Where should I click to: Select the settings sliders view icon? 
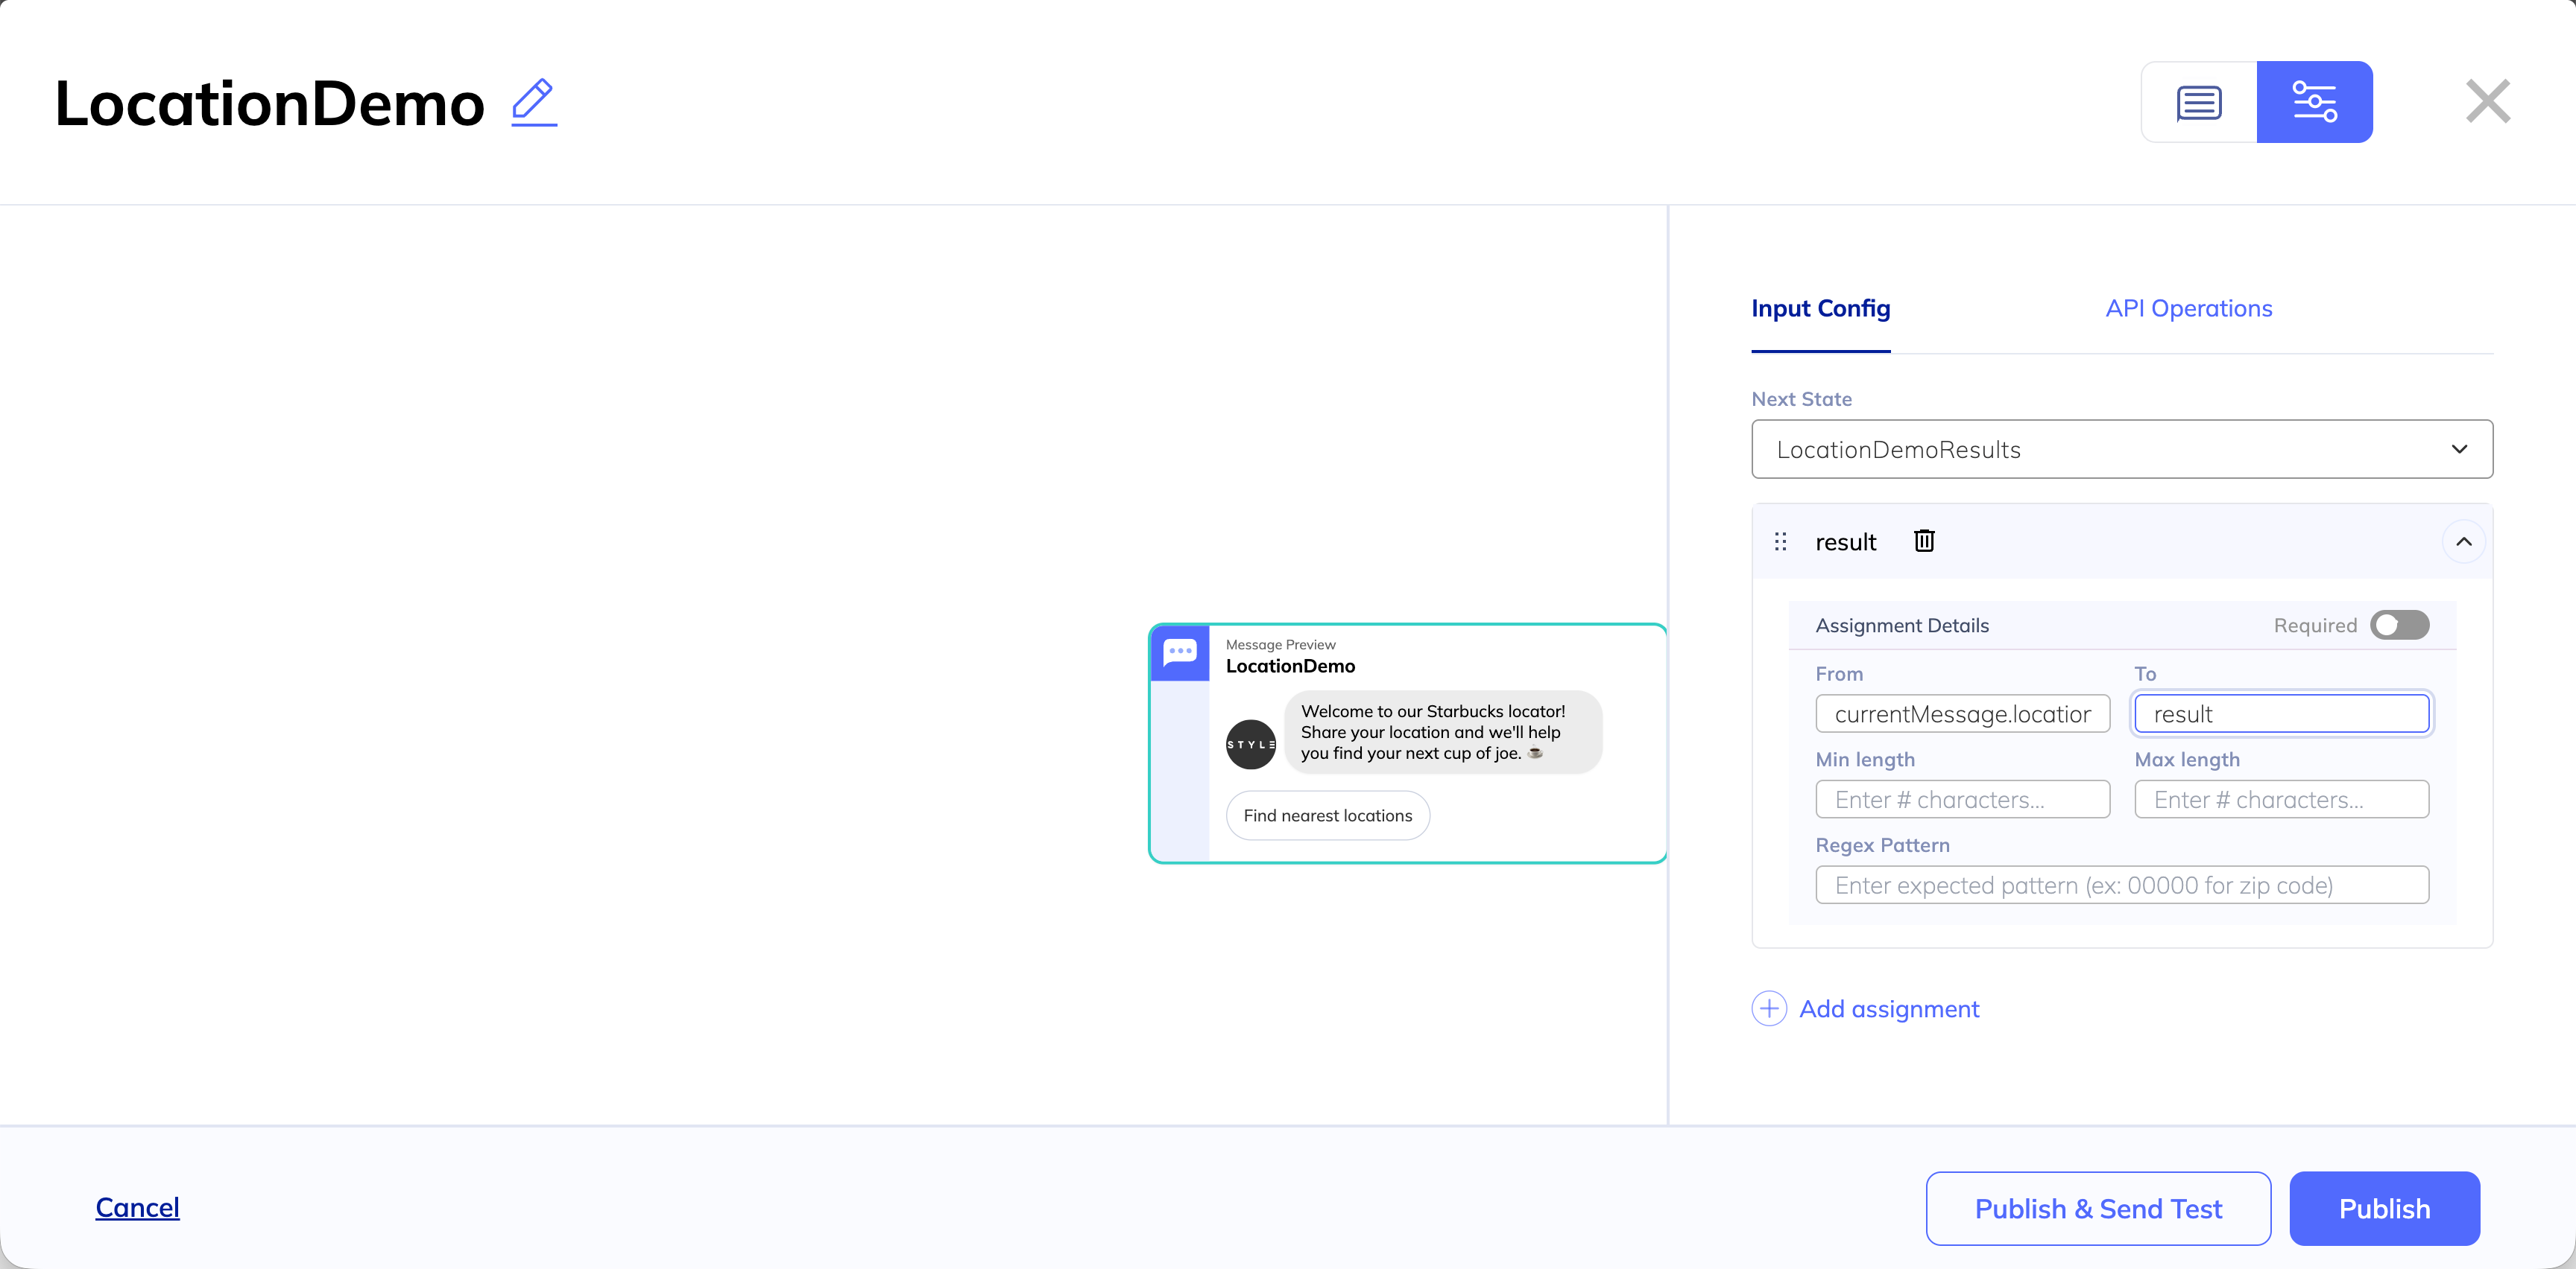(2314, 102)
